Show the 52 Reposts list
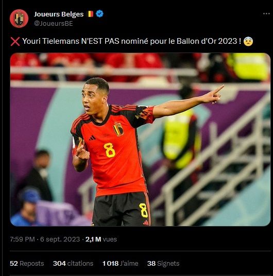273x276 pixels. (x=27, y=264)
